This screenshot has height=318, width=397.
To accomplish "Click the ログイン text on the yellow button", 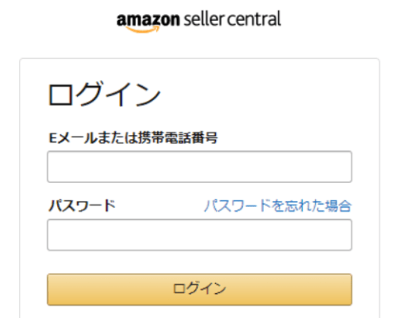I will tap(199, 288).
